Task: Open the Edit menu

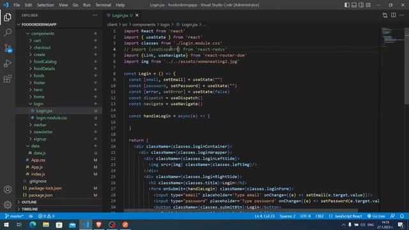Action: pos(28,5)
